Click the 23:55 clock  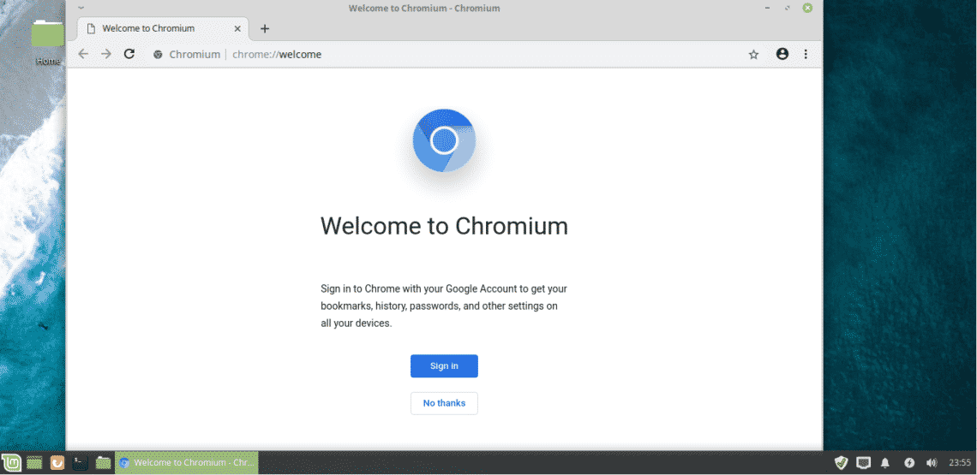pos(960,462)
